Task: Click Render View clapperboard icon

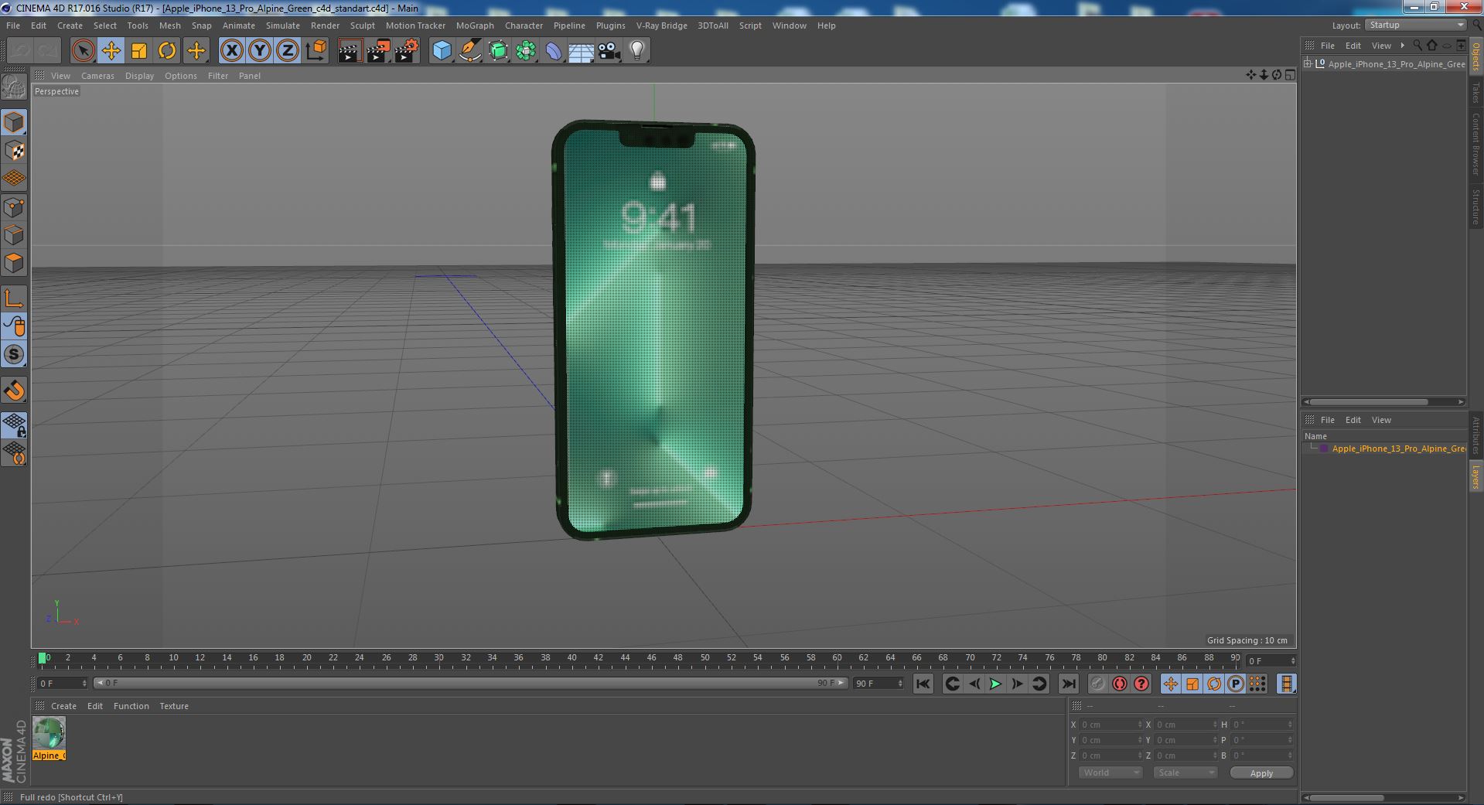Action: pos(350,51)
